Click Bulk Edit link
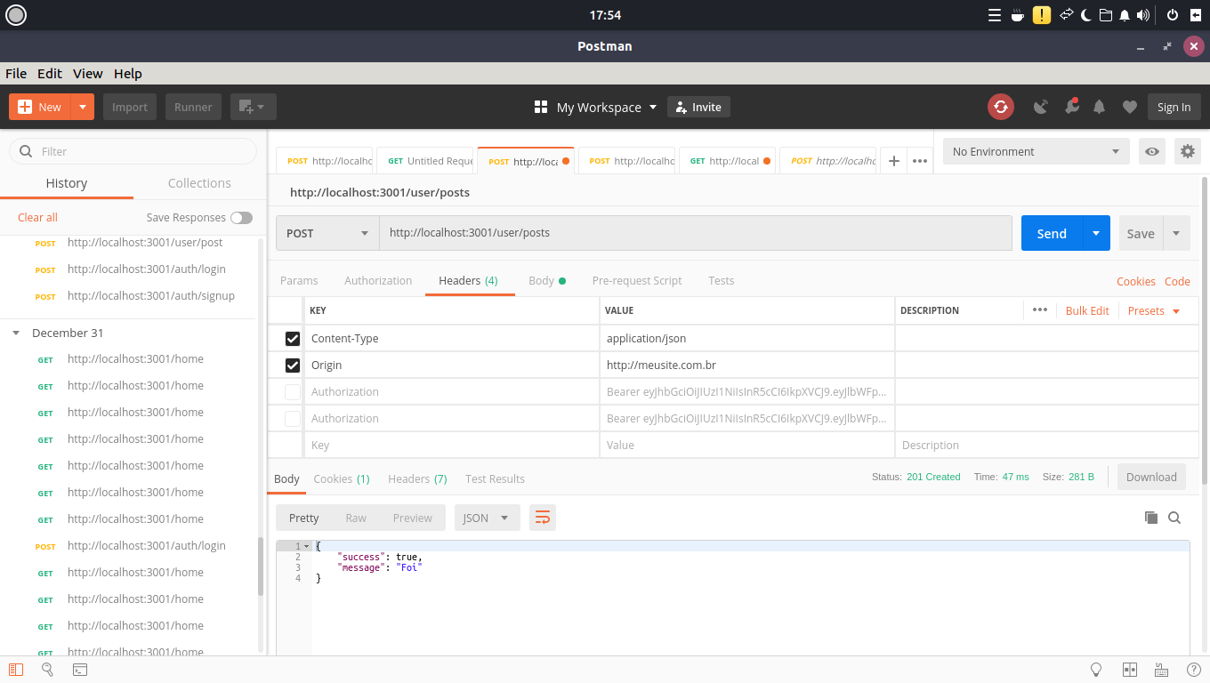1210x683 pixels. pyautogui.click(x=1087, y=310)
